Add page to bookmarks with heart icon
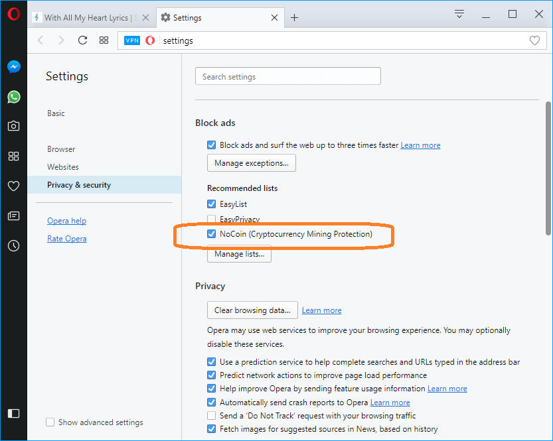The image size is (553, 441). [x=534, y=40]
